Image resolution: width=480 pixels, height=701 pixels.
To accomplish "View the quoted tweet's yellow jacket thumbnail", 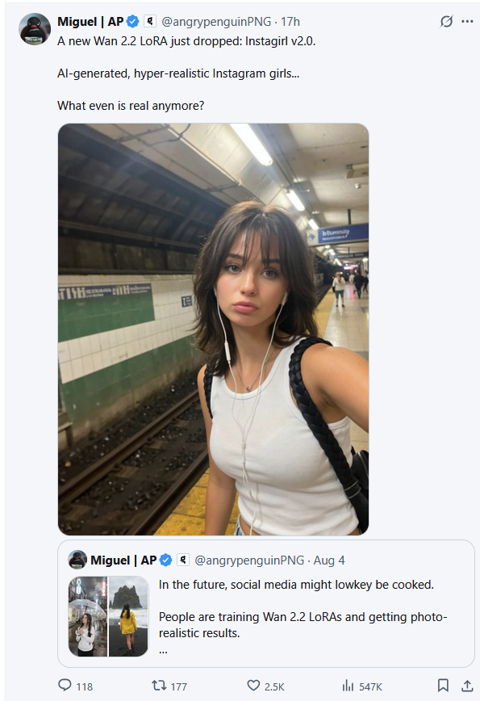I will click(x=128, y=616).
